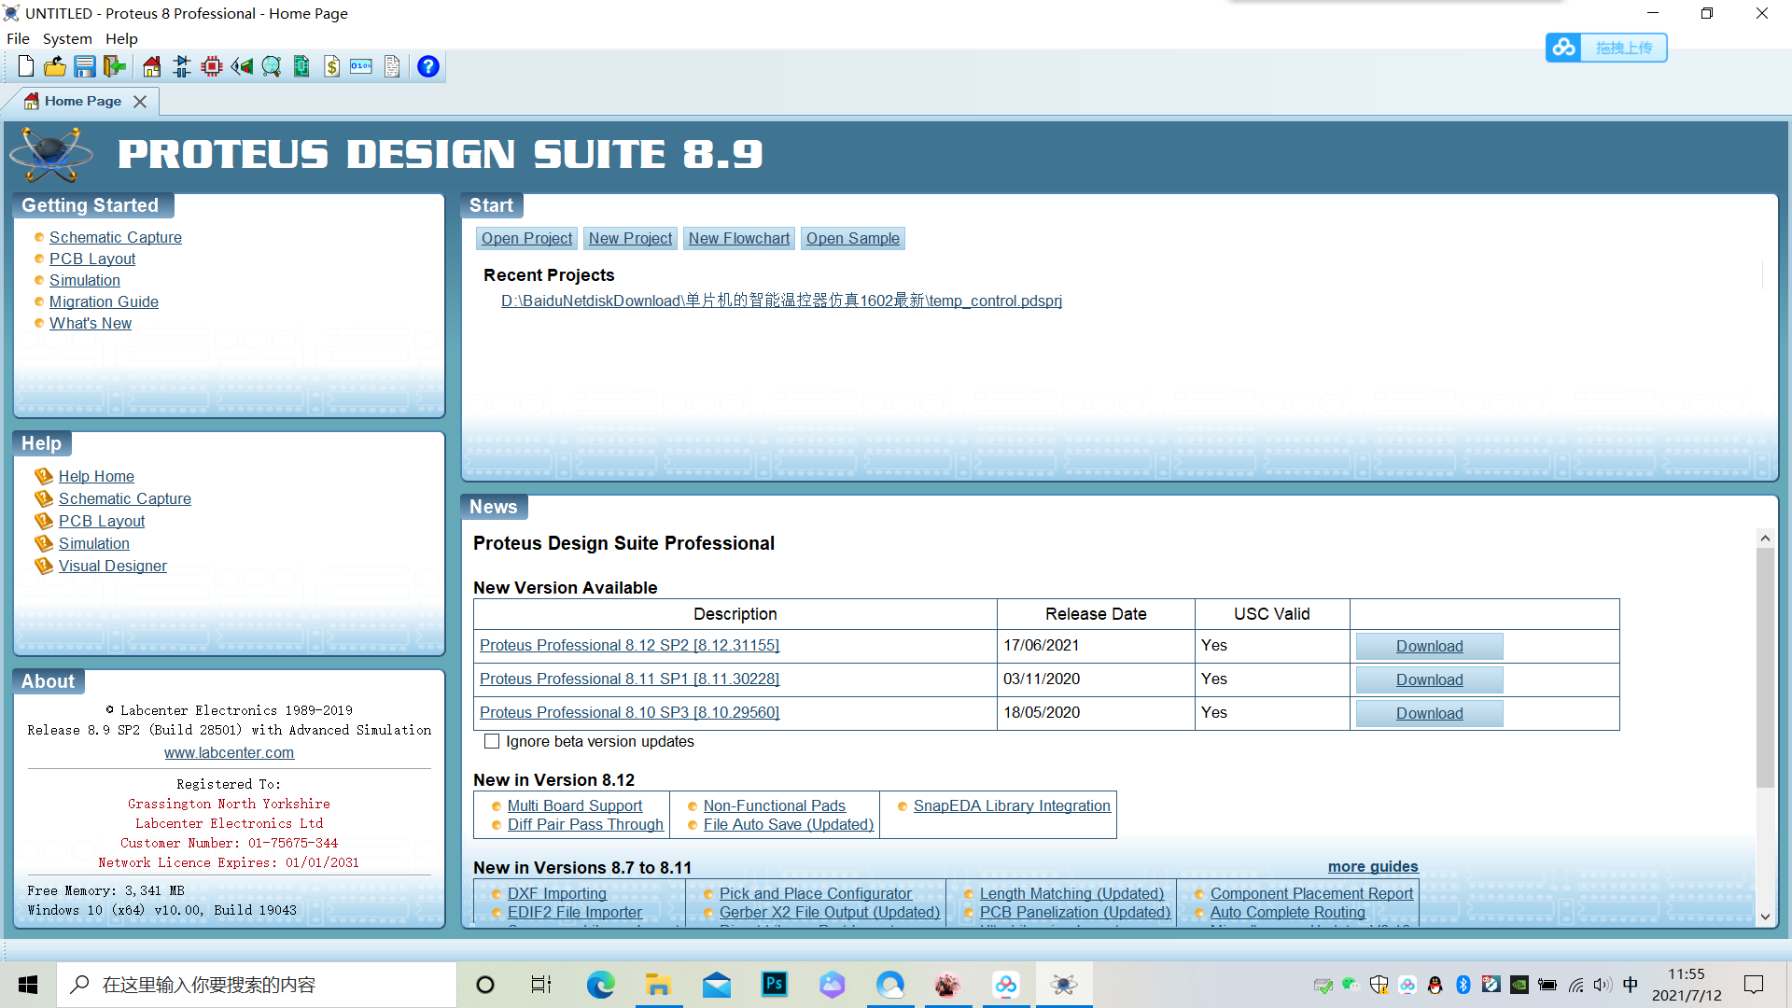
Task: Open Design Explorer green board icon
Action: (x=301, y=66)
